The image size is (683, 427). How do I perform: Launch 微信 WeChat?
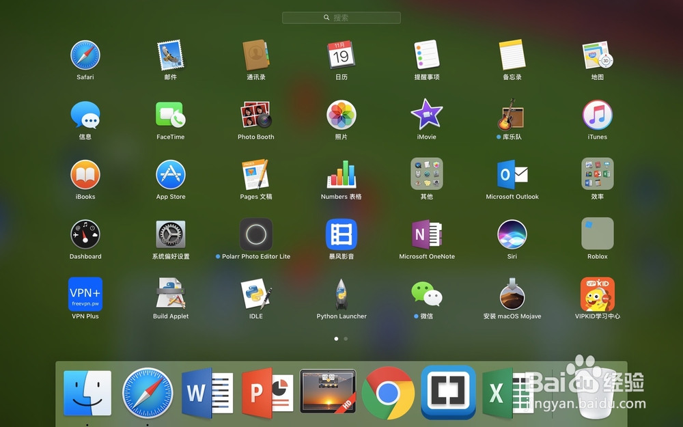[426, 294]
